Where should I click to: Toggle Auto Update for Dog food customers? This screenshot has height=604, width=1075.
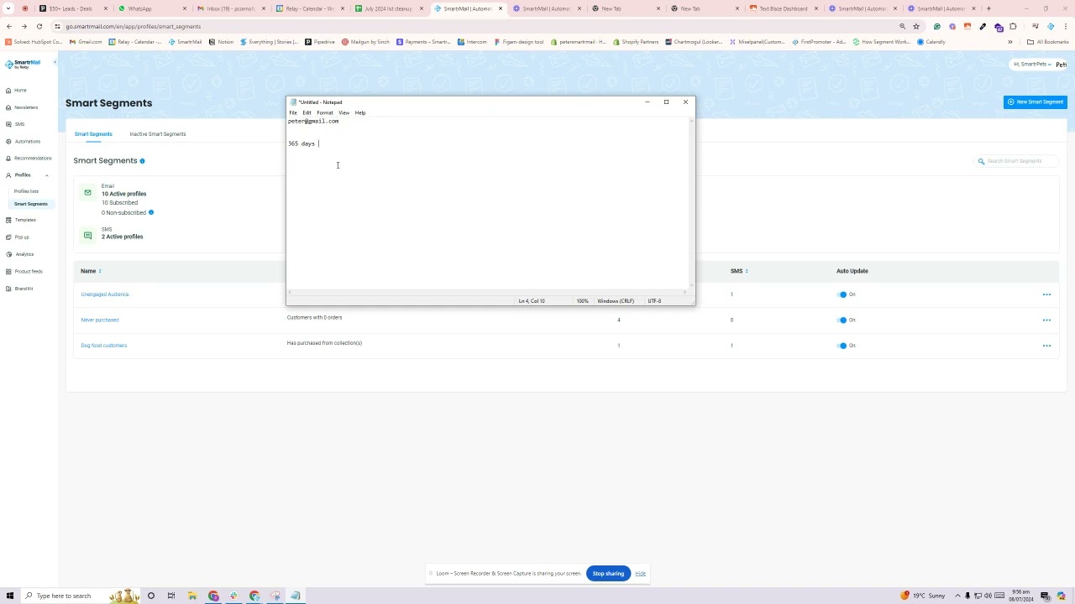tap(842, 346)
